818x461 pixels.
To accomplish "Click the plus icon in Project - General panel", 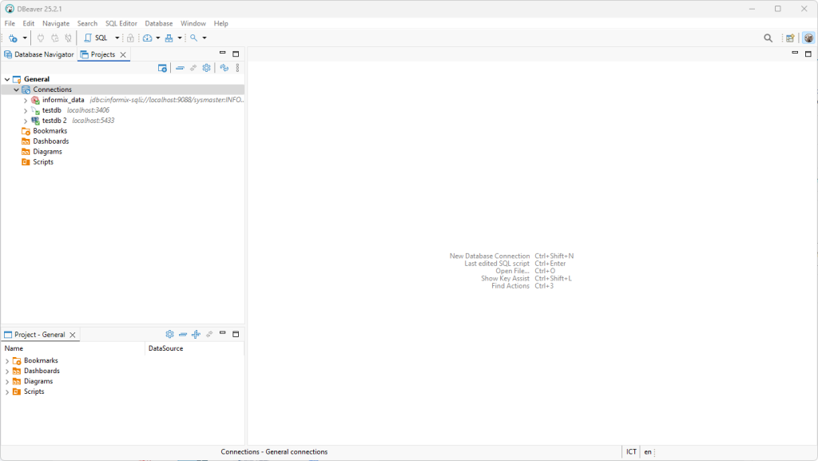I will point(196,335).
